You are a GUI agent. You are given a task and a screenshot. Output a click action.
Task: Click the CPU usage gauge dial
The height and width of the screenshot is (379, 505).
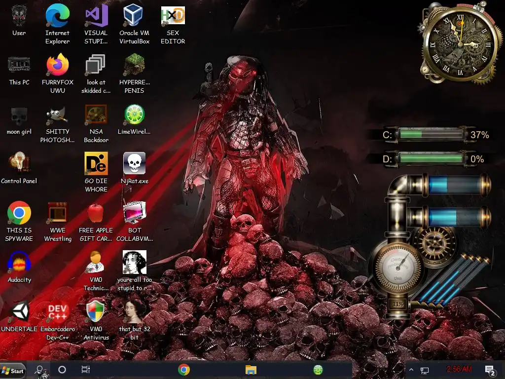[x=398, y=267]
